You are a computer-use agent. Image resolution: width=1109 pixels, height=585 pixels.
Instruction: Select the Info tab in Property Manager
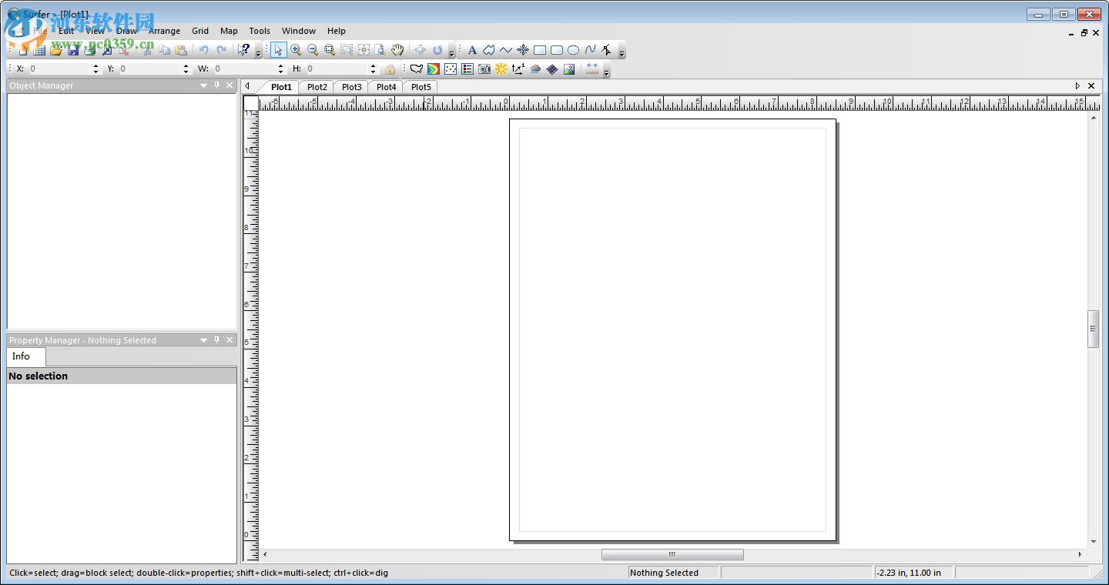(x=22, y=356)
